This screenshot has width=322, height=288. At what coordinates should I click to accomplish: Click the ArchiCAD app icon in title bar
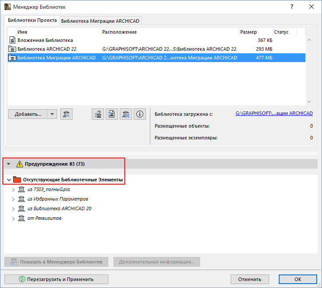click(x=7, y=7)
